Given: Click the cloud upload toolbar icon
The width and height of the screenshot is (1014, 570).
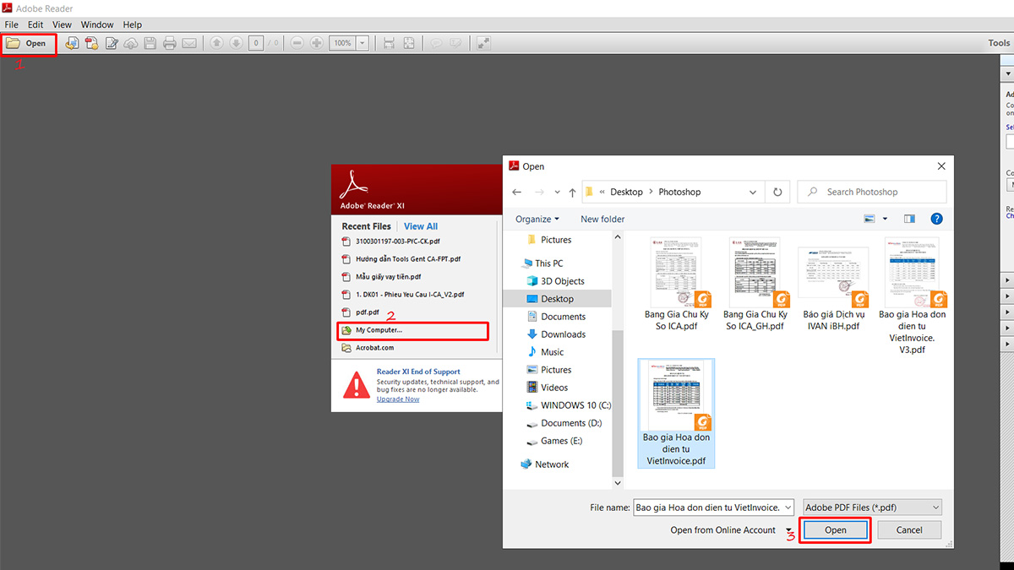Looking at the screenshot, I should coord(131,43).
